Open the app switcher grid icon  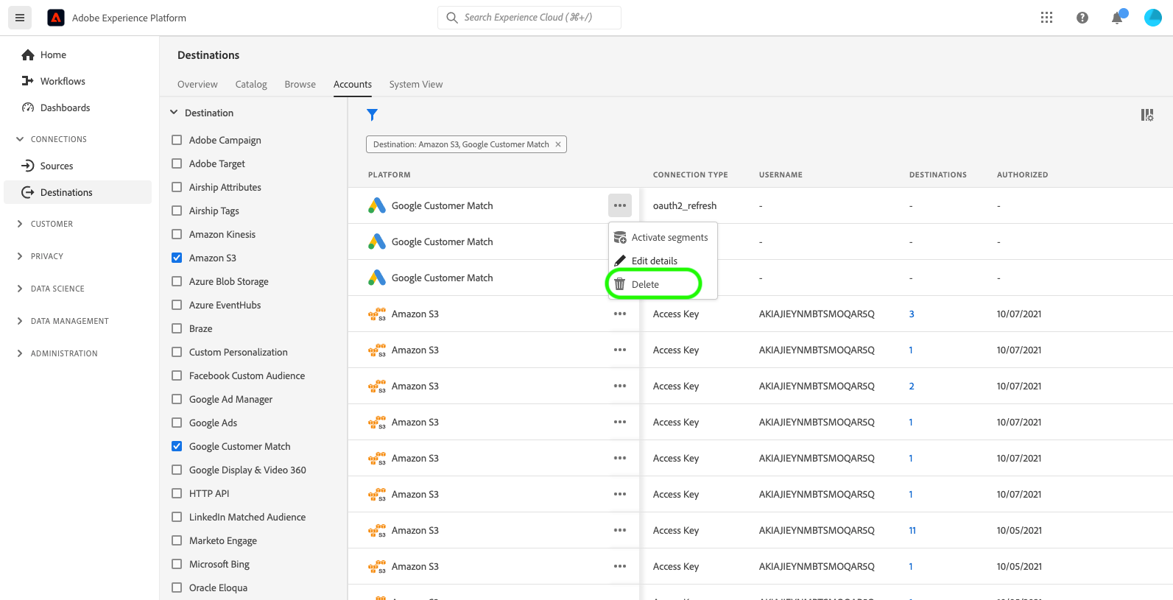(1046, 18)
